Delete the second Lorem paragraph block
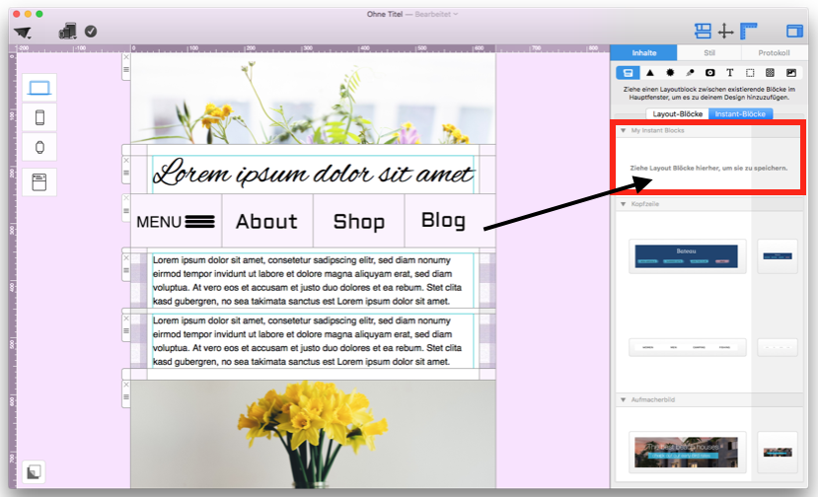The image size is (818, 497). tap(126, 319)
